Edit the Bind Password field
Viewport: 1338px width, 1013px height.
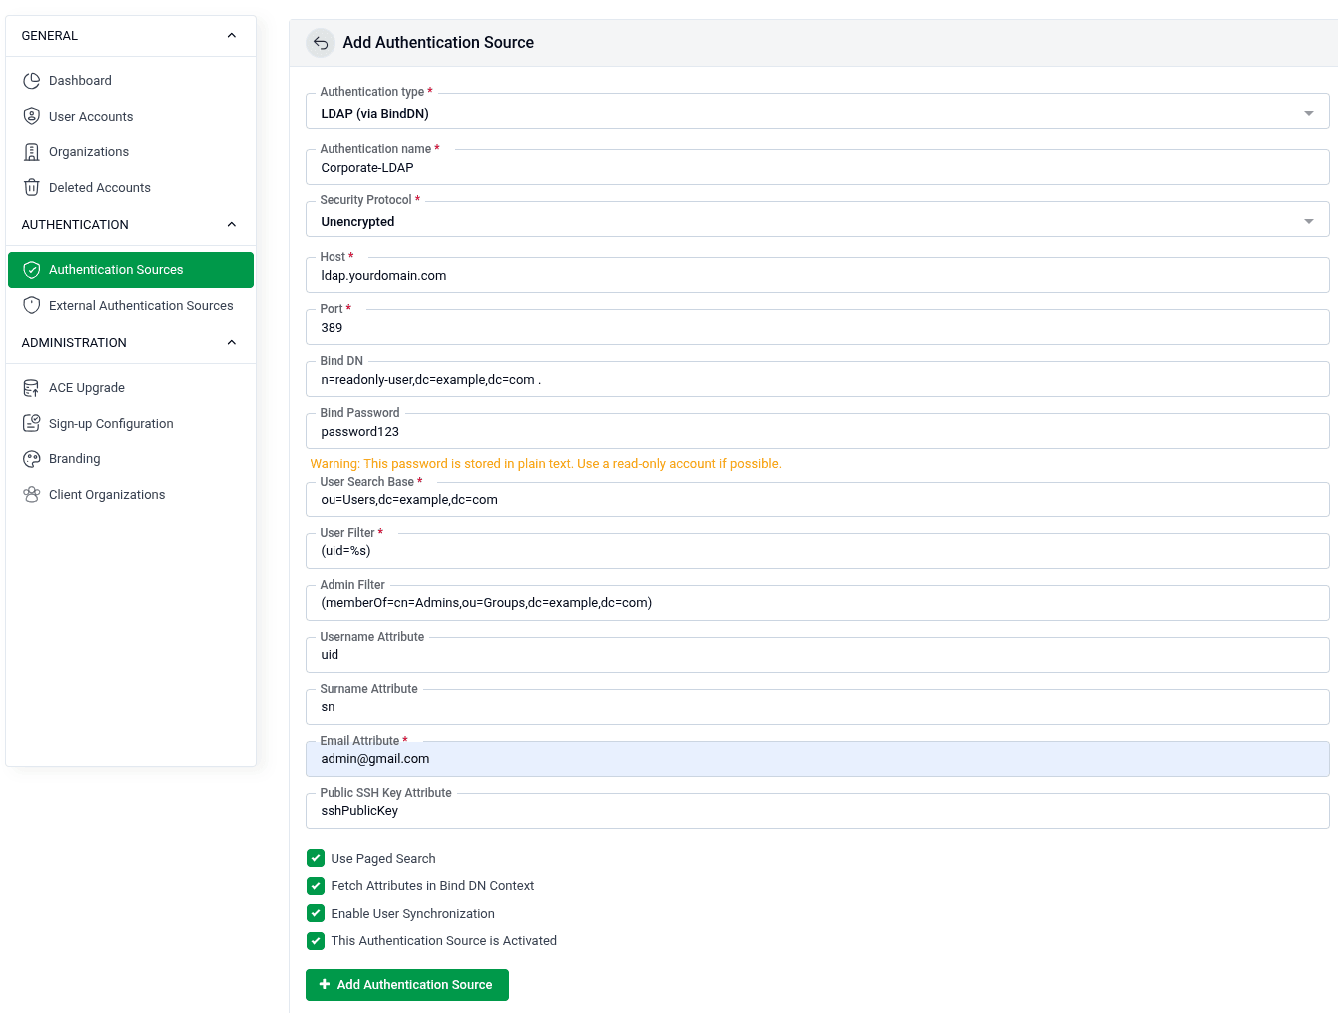817,431
